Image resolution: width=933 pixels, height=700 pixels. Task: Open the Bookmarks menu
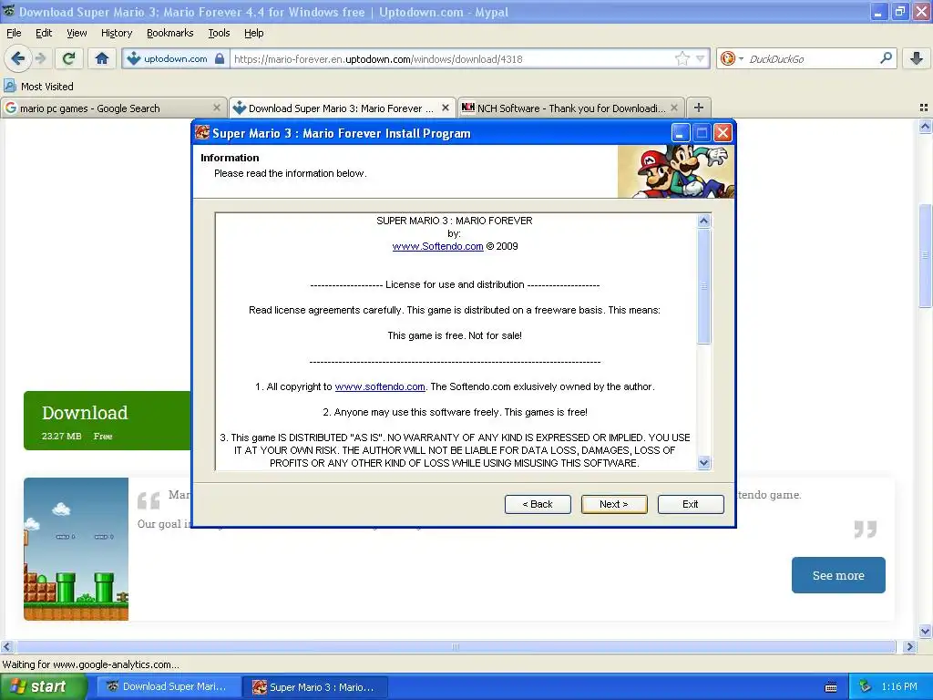click(170, 33)
